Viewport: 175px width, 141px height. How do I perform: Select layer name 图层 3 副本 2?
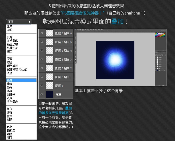[x=64, y=68]
